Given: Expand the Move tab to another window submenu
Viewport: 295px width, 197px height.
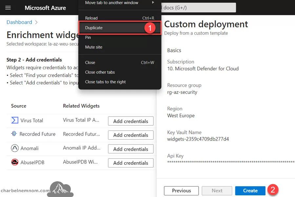Looking at the screenshot, I should (120, 3).
